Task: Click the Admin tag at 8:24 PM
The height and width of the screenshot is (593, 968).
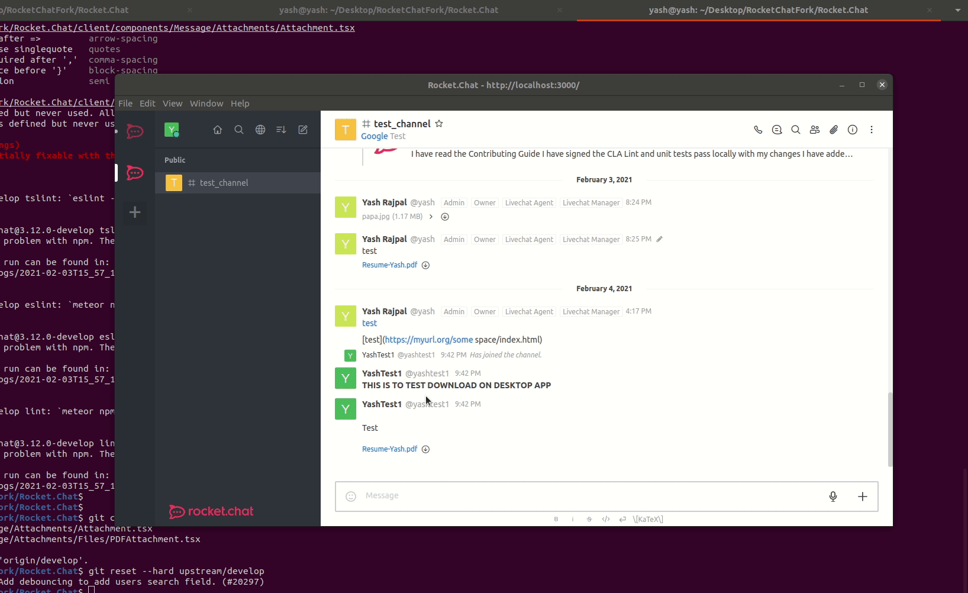Action: 454,203
